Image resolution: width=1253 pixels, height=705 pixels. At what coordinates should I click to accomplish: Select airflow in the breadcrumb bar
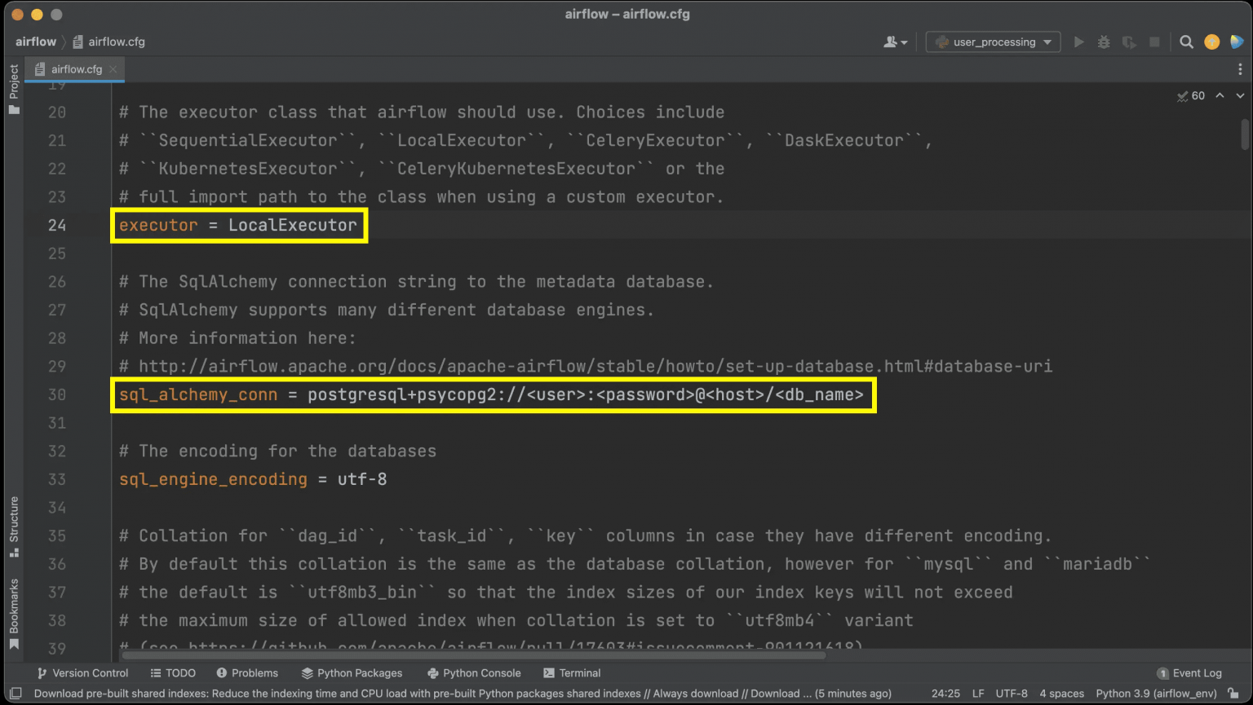click(x=36, y=41)
